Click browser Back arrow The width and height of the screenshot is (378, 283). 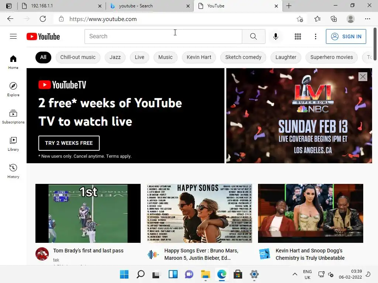click(x=10, y=19)
